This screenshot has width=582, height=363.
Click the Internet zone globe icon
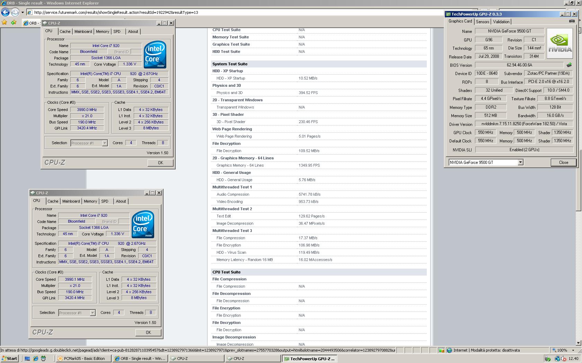[449, 350]
